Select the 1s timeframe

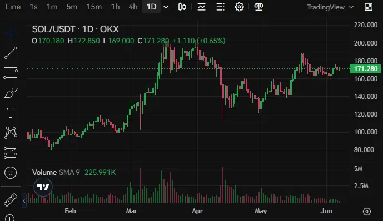pos(34,7)
